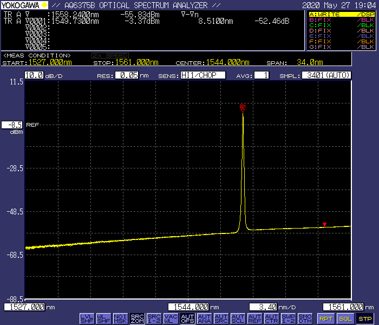Click the AUT CTR auto center icon
The image size is (379, 325).
click(x=271, y=318)
